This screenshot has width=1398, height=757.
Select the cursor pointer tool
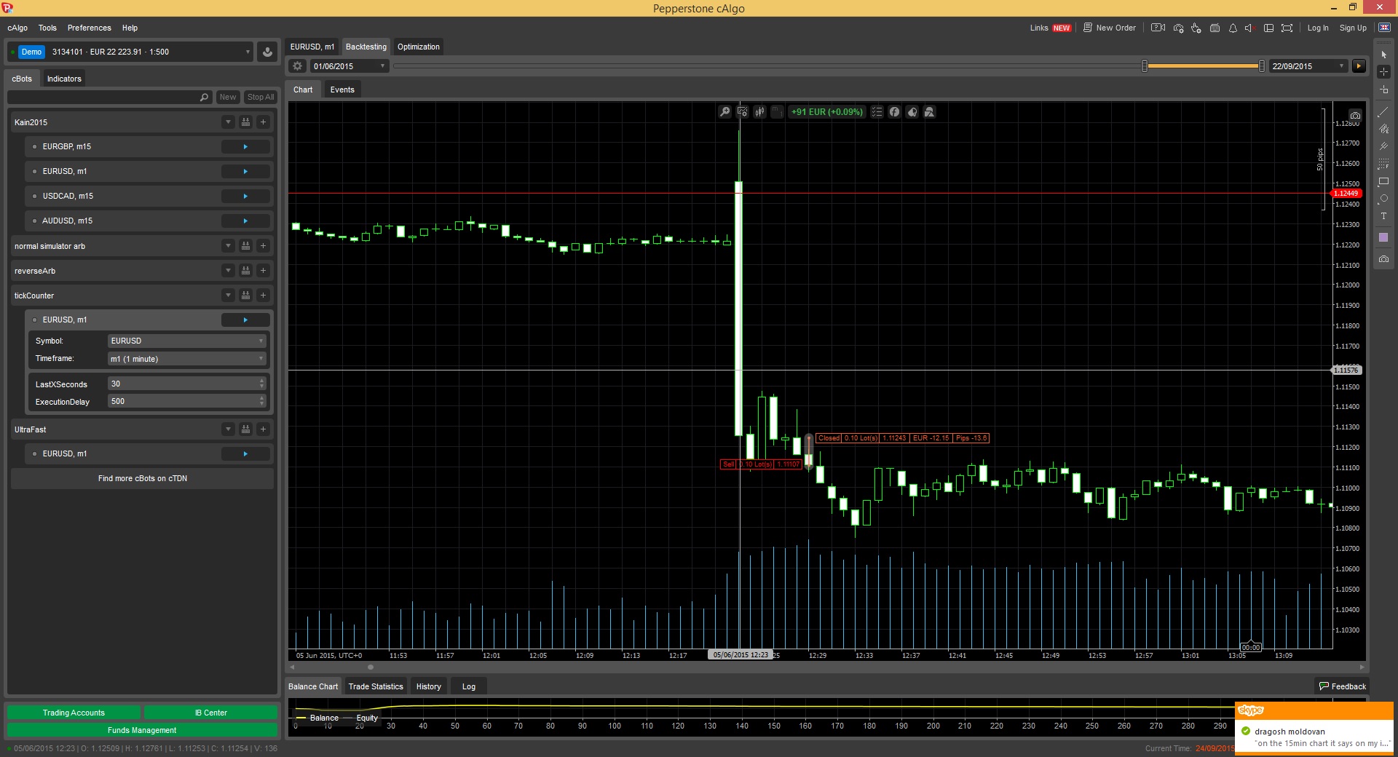point(1383,55)
